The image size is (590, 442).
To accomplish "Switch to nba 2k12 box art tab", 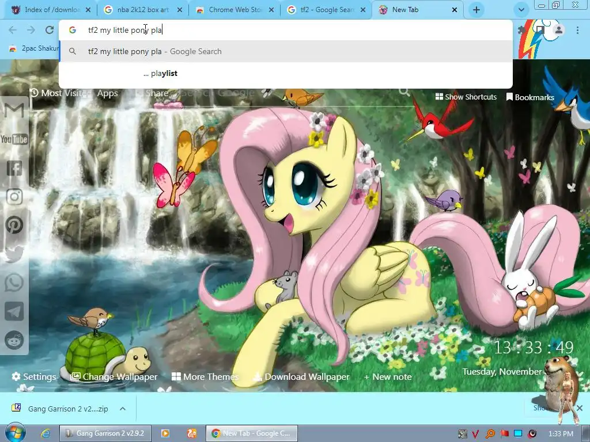I will coord(143,10).
